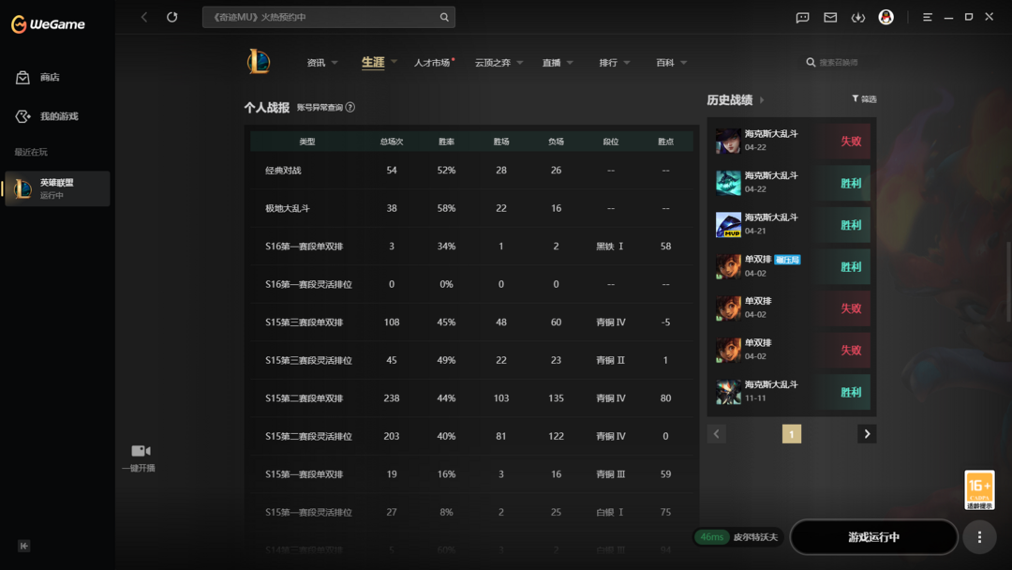
Task: Click one-key streaming camera icon
Action: [141, 451]
